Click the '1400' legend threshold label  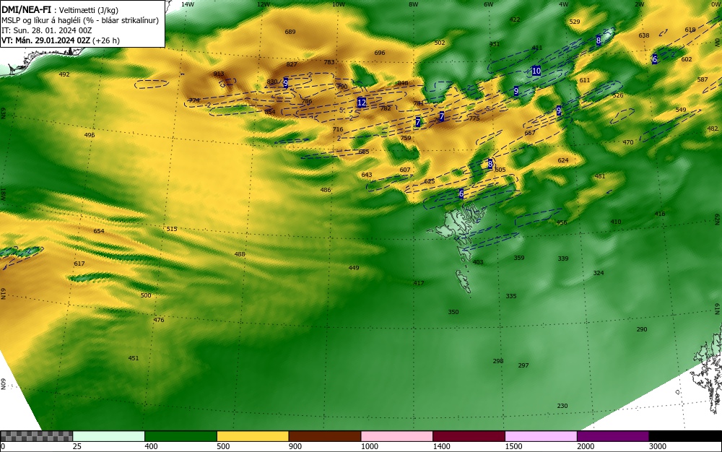[442, 446]
